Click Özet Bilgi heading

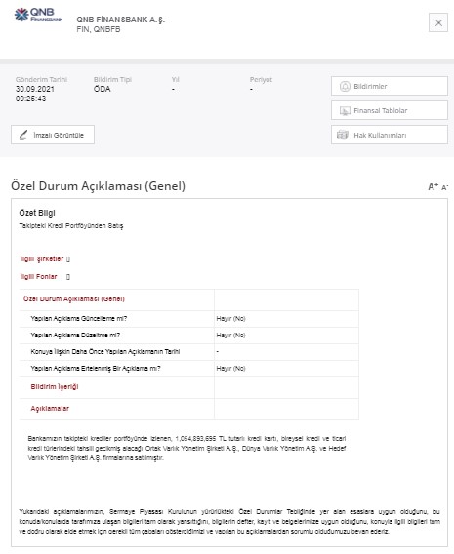point(37,213)
